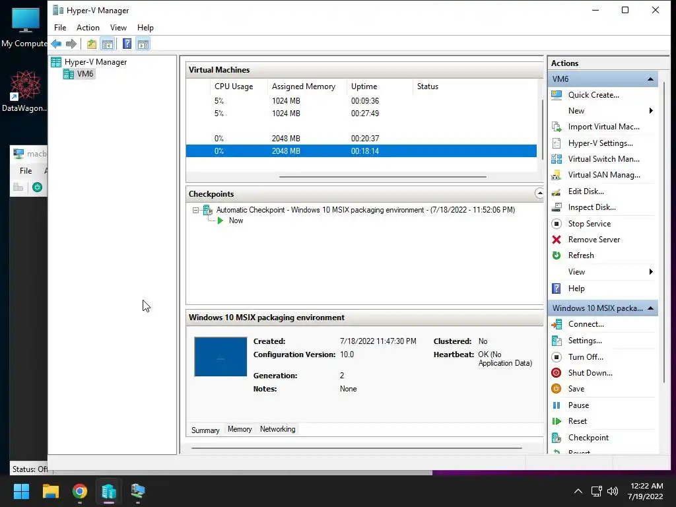Collapse the Automatic Checkpoint tree node

pos(195,210)
